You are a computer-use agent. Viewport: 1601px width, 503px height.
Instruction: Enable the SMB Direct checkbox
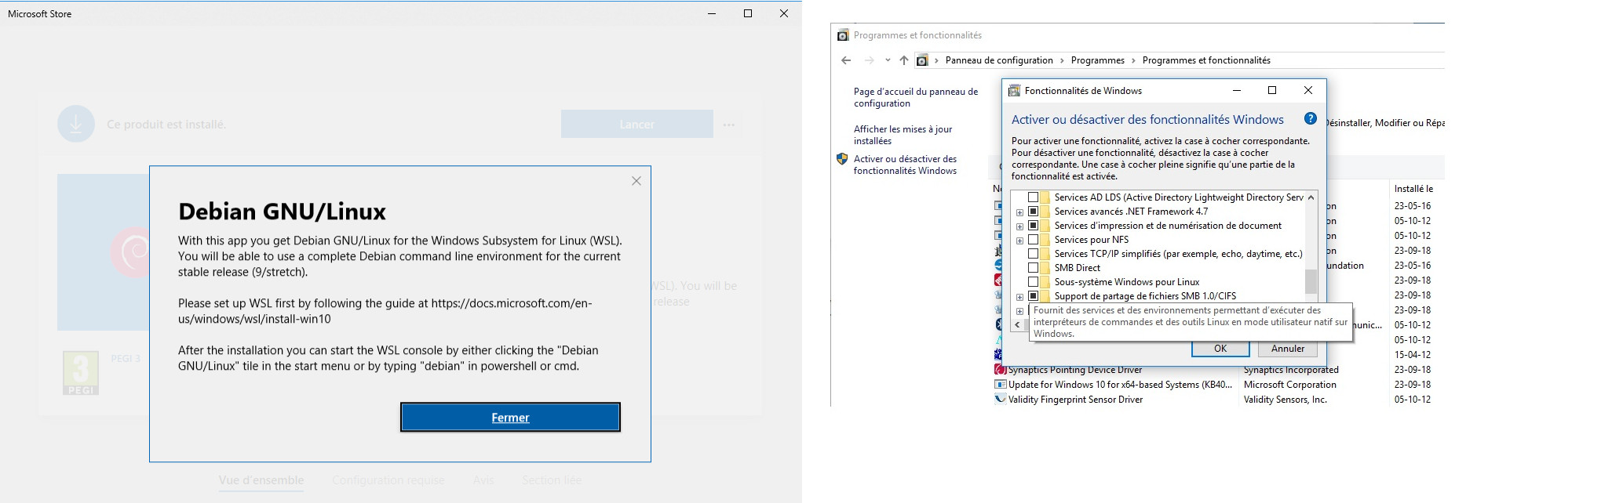[1033, 268]
